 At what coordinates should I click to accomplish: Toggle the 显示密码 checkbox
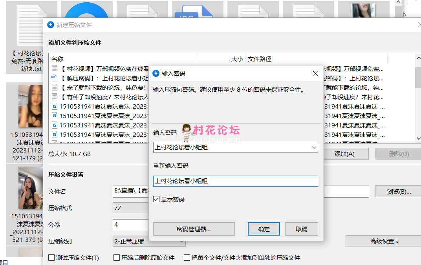(156, 199)
